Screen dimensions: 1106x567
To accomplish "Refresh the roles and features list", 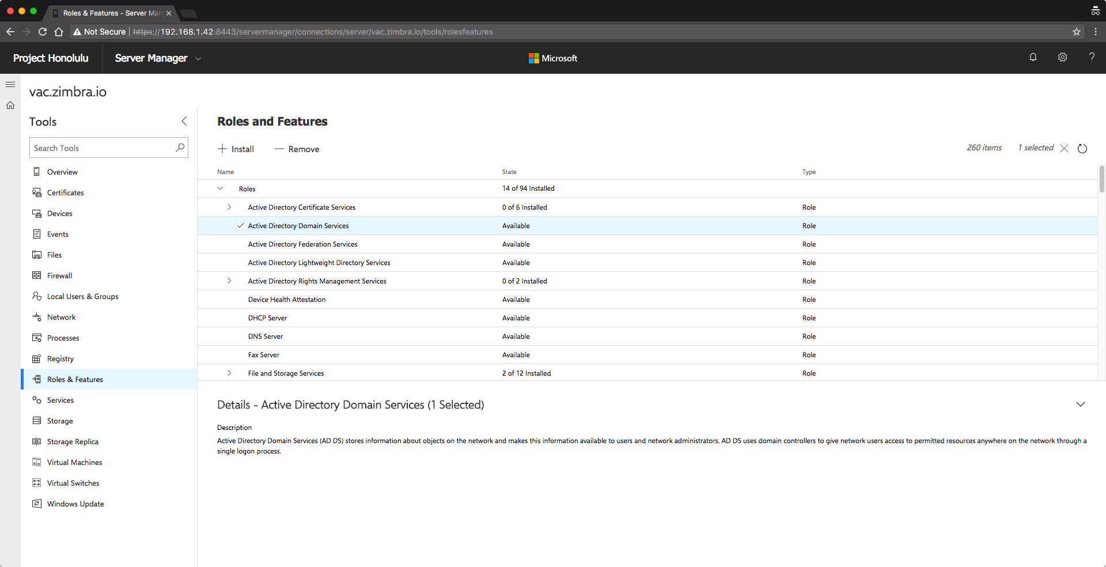I will [1082, 149].
